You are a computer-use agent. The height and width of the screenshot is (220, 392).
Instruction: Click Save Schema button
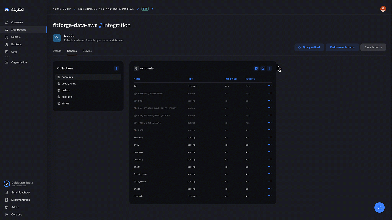(373, 47)
